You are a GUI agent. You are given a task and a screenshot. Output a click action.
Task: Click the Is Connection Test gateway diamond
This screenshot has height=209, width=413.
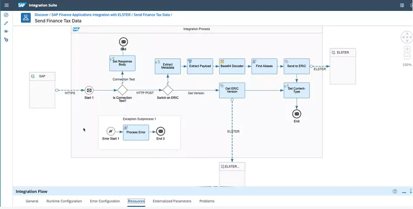(x=122, y=90)
